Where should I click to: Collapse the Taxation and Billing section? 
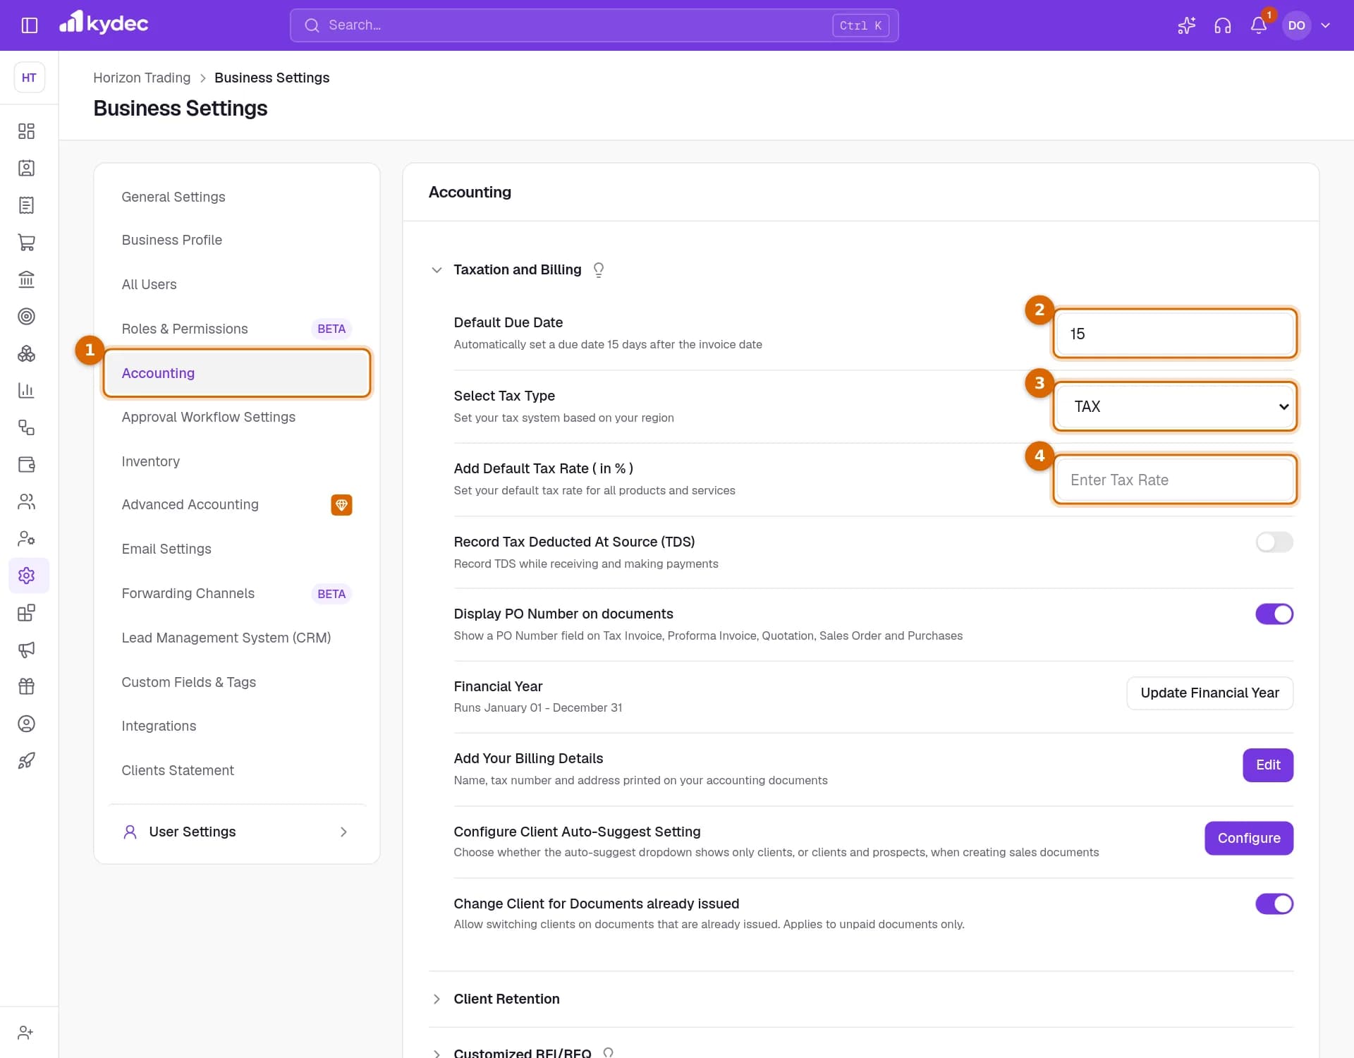coord(437,270)
